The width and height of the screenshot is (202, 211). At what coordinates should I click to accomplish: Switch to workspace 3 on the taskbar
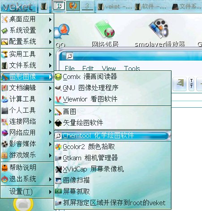(x=87, y=6)
